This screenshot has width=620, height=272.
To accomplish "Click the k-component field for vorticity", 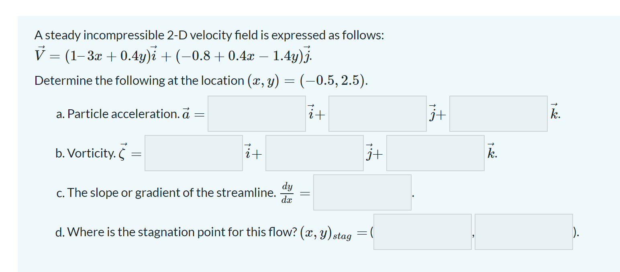I will (x=435, y=153).
